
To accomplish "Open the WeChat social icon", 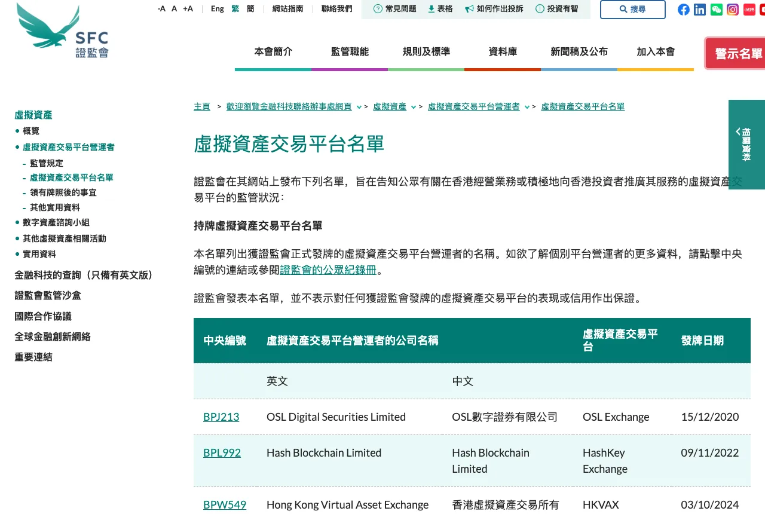I will pos(717,10).
